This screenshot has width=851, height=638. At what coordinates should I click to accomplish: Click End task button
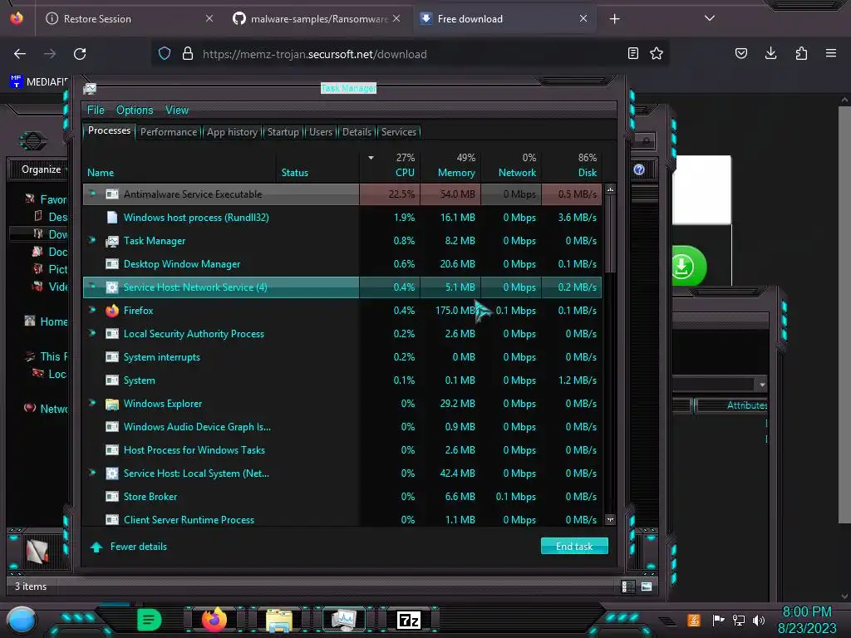(x=574, y=547)
